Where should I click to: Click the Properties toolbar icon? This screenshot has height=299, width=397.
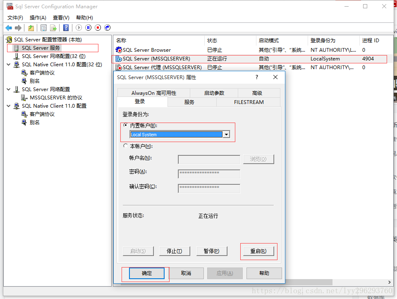tap(43, 28)
